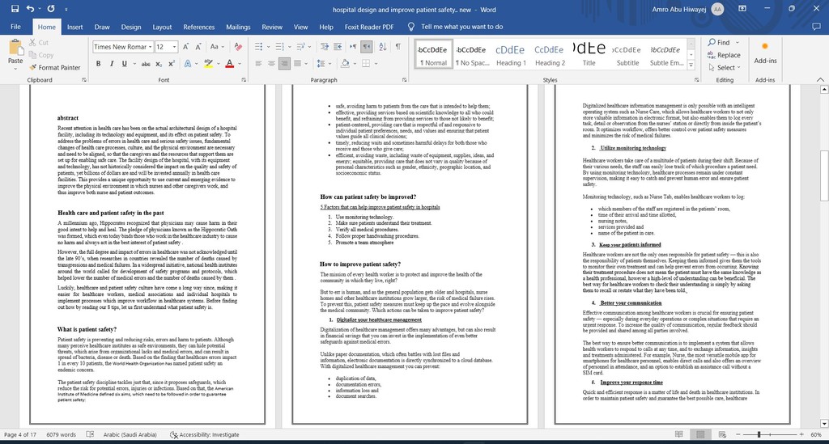Viewport: 829px width, 444px height.
Task: Switch to the Design tab
Action: pos(131,27)
